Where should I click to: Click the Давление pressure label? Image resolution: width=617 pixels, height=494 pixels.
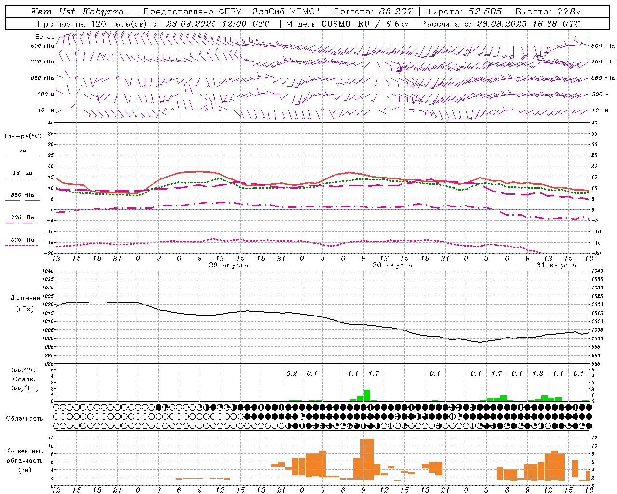click(25, 298)
